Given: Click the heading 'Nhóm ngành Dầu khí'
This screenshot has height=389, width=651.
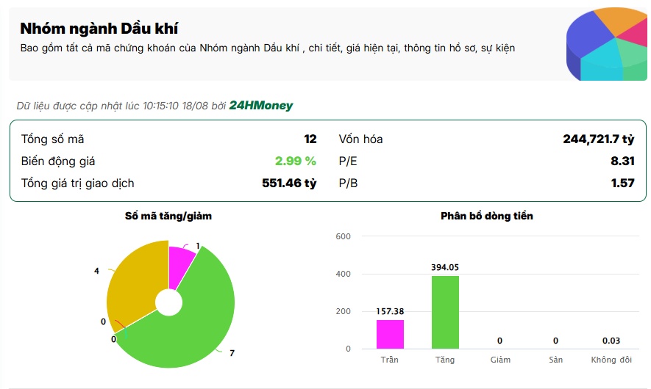Looking at the screenshot, I should pyautogui.click(x=99, y=29).
